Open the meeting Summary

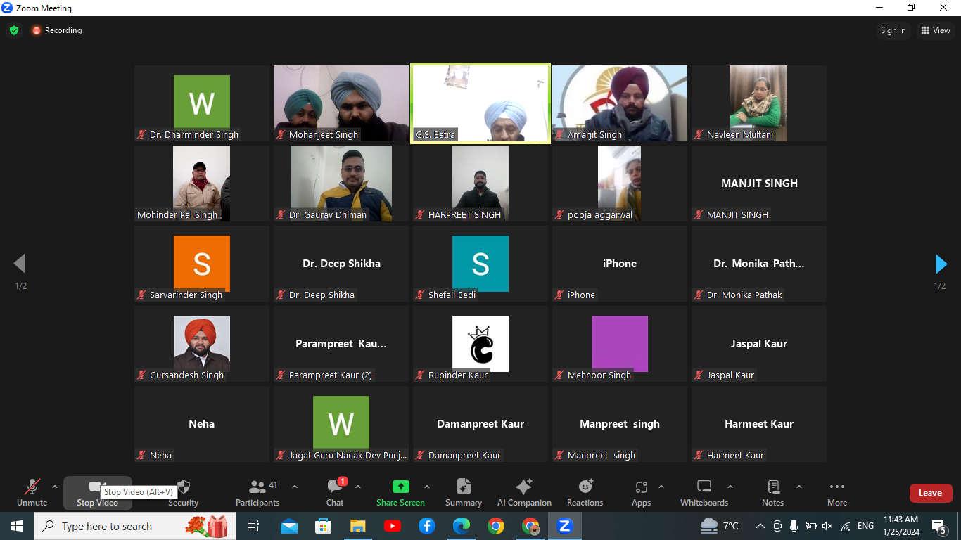pos(464,492)
